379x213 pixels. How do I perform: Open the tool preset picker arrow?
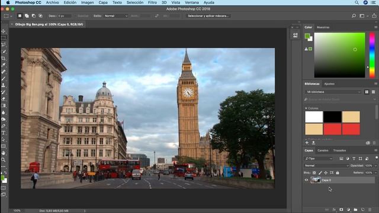pos(11,16)
